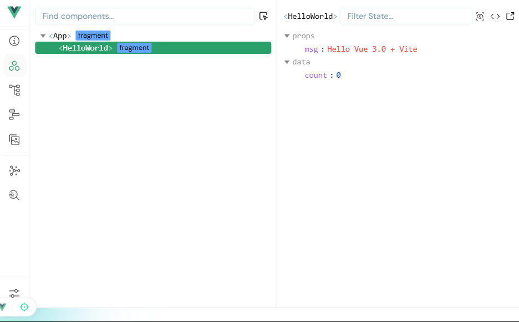Open component code with the angle brackets icon
Screen dimensions: 519x322
point(495,16)
